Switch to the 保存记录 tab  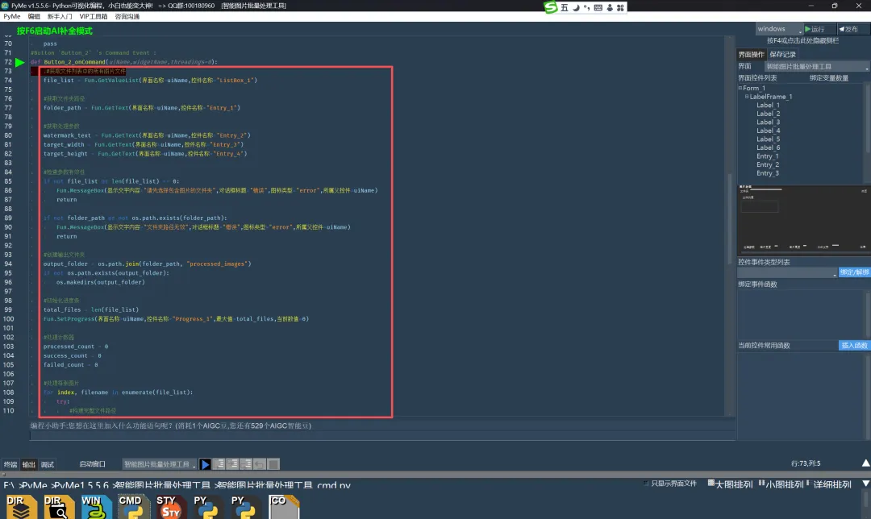point(782,54)
